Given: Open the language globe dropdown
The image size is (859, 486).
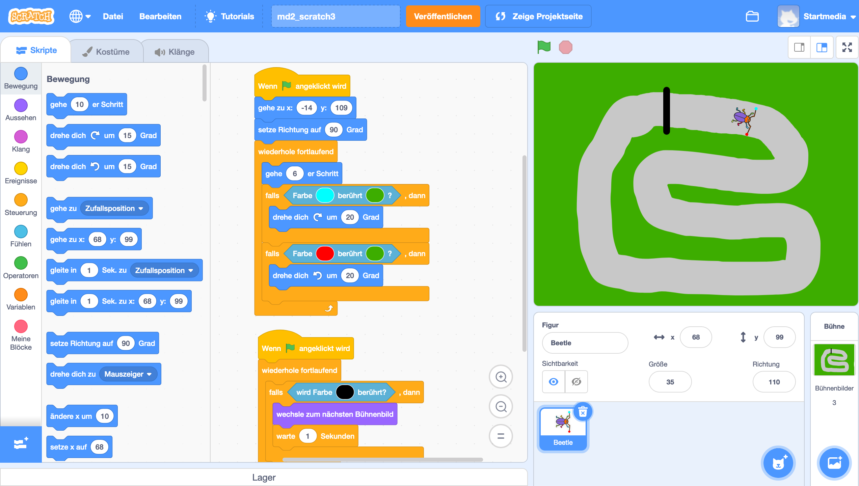Looking at the screenshot, I should (x=80, y=16).
